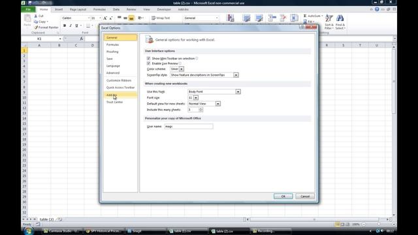
Task: Toggle Italic formatting
Action: pos(71,25)
